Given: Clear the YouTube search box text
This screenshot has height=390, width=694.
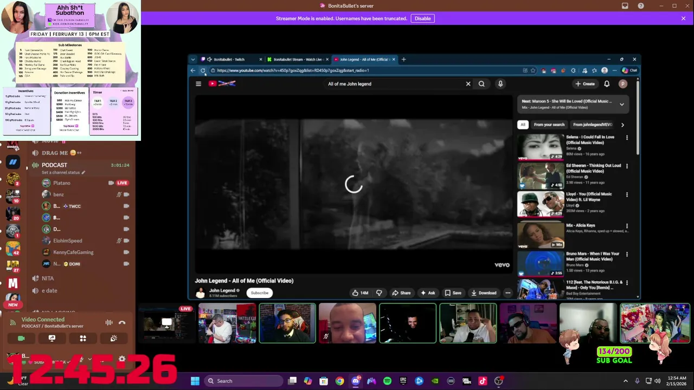Looking at the screenshot, I should [x=468, y=84].
